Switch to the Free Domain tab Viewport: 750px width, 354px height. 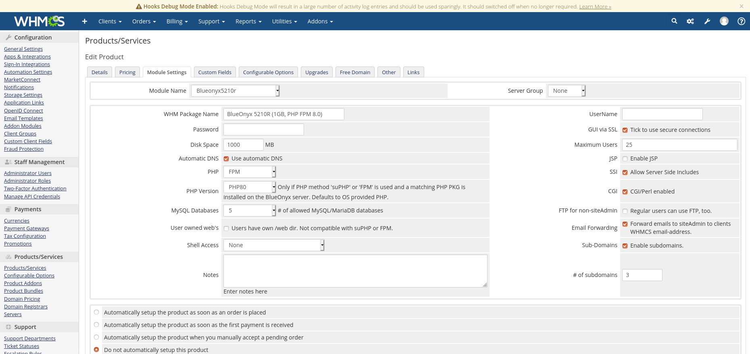coord(355,72)
